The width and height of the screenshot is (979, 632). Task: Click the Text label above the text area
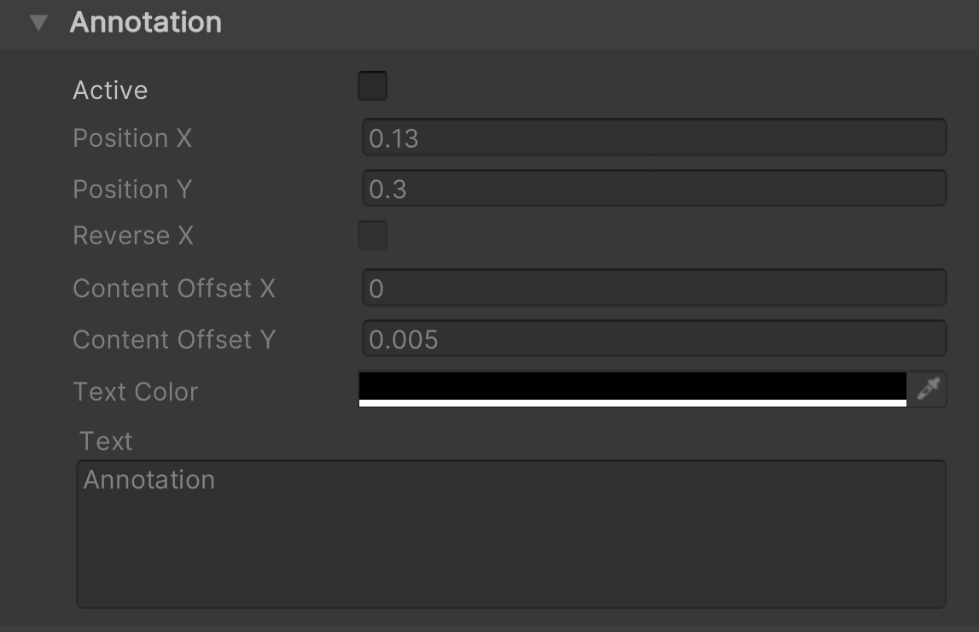point(106,442)
